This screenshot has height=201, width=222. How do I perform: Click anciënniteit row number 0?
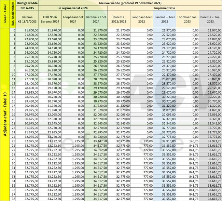point(13,30)
